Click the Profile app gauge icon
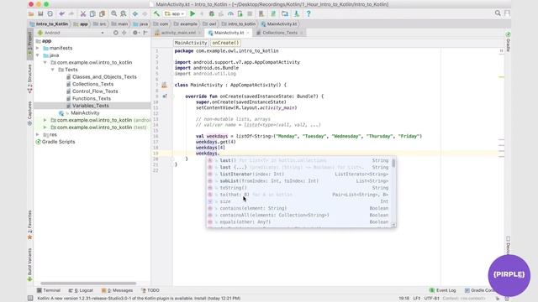Screen dimensions: 538x302 (x=230, y=13)
